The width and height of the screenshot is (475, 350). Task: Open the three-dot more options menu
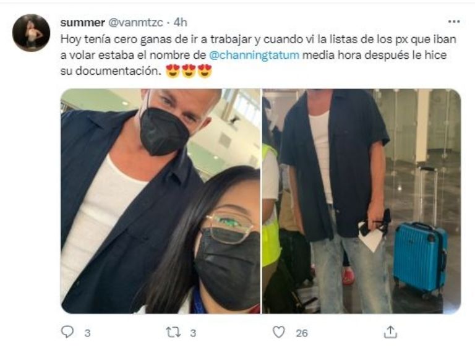tap(454, 22)
